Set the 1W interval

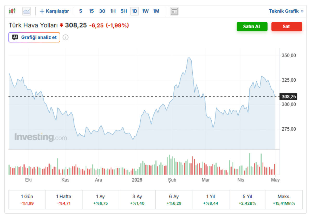pyautogui.click(x=145, y=11)
